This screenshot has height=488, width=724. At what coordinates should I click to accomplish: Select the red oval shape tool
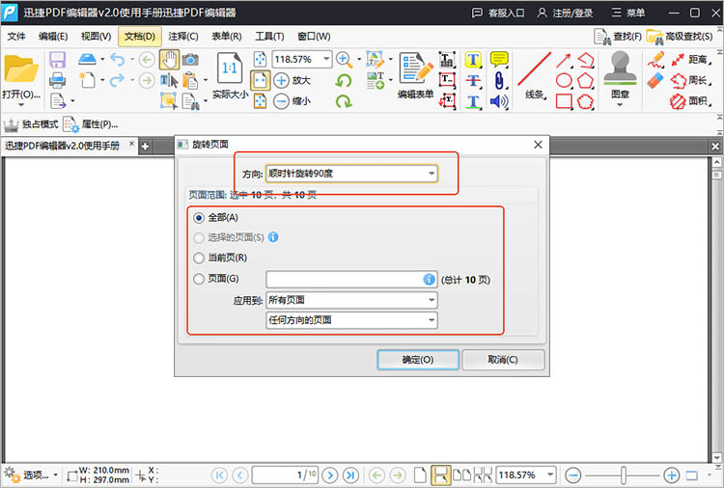[x=564, y=80]
